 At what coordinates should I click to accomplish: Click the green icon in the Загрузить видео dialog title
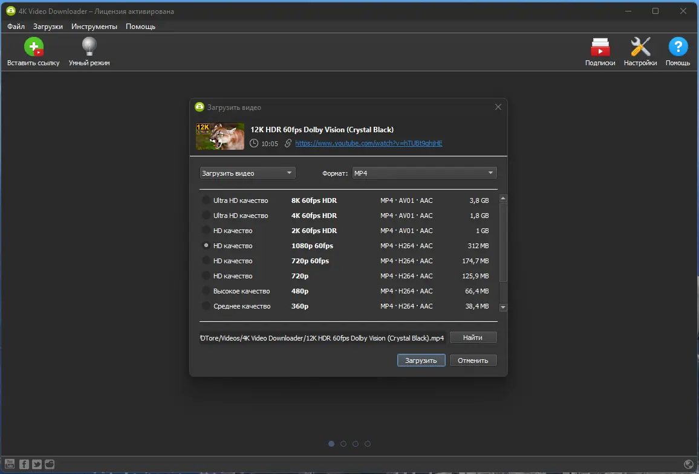[x=200, y=107]
